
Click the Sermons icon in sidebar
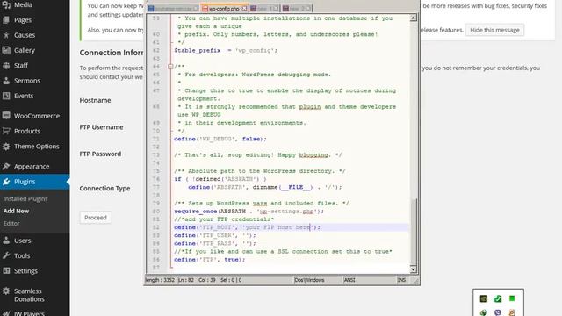coord(6,81)
